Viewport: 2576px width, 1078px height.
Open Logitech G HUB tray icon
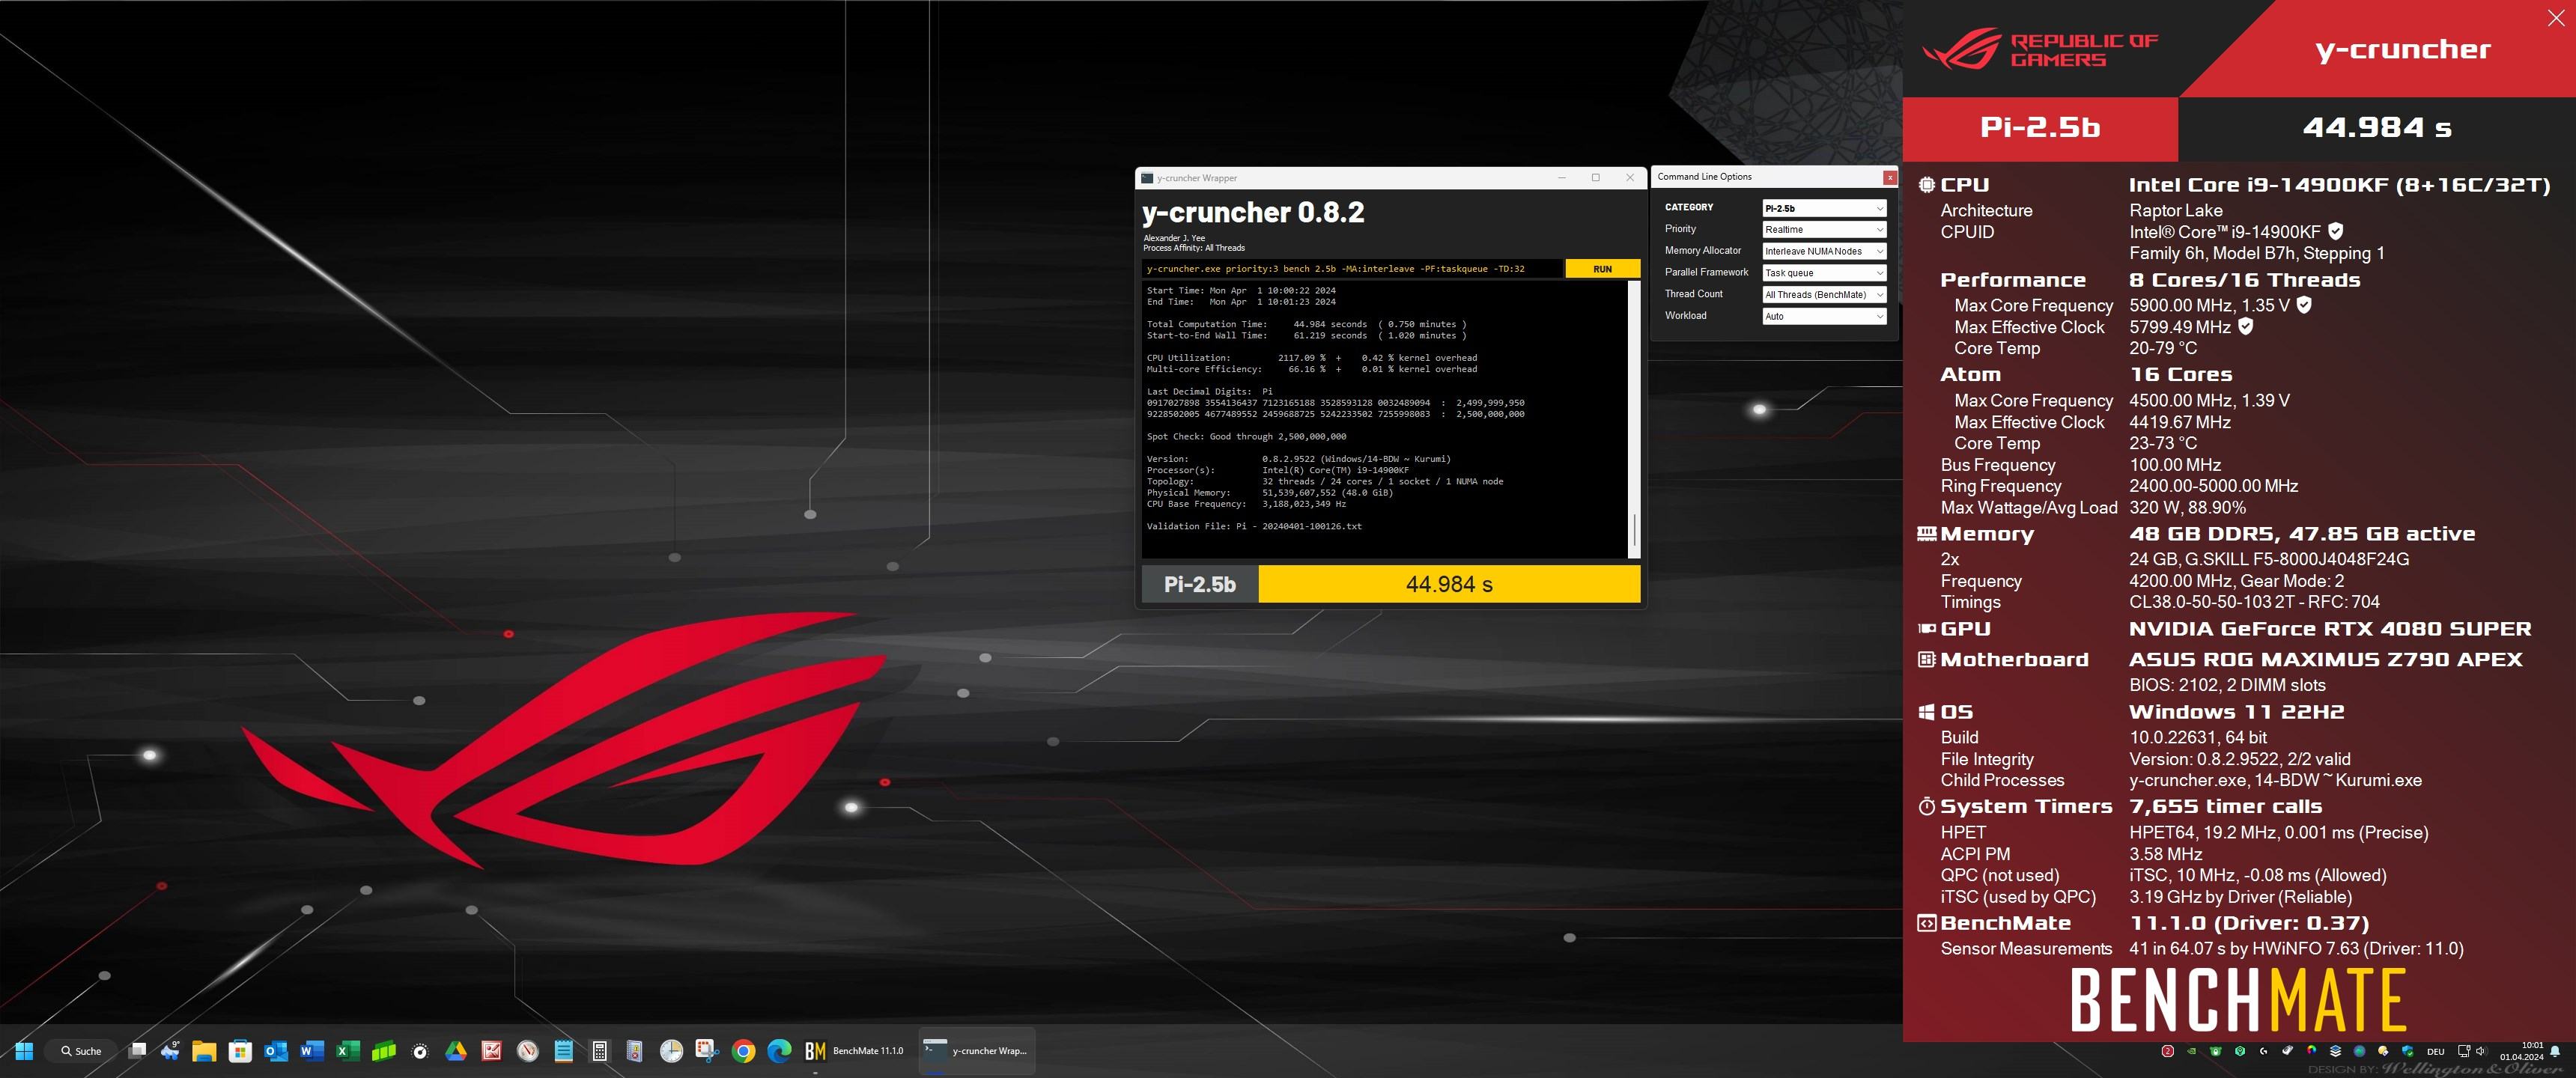click(x=2263, y=1051)
